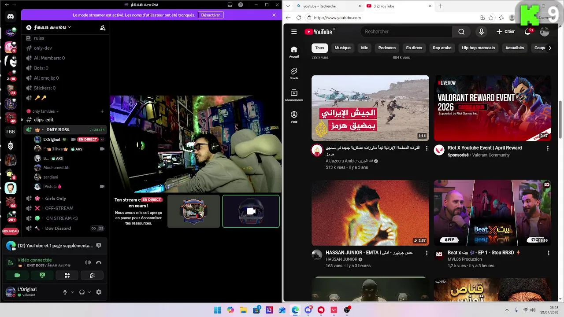The width and height of the screenshot is (564, 317).
Task: Open the FBB server in Discord
Action: [x=11, y=132]
